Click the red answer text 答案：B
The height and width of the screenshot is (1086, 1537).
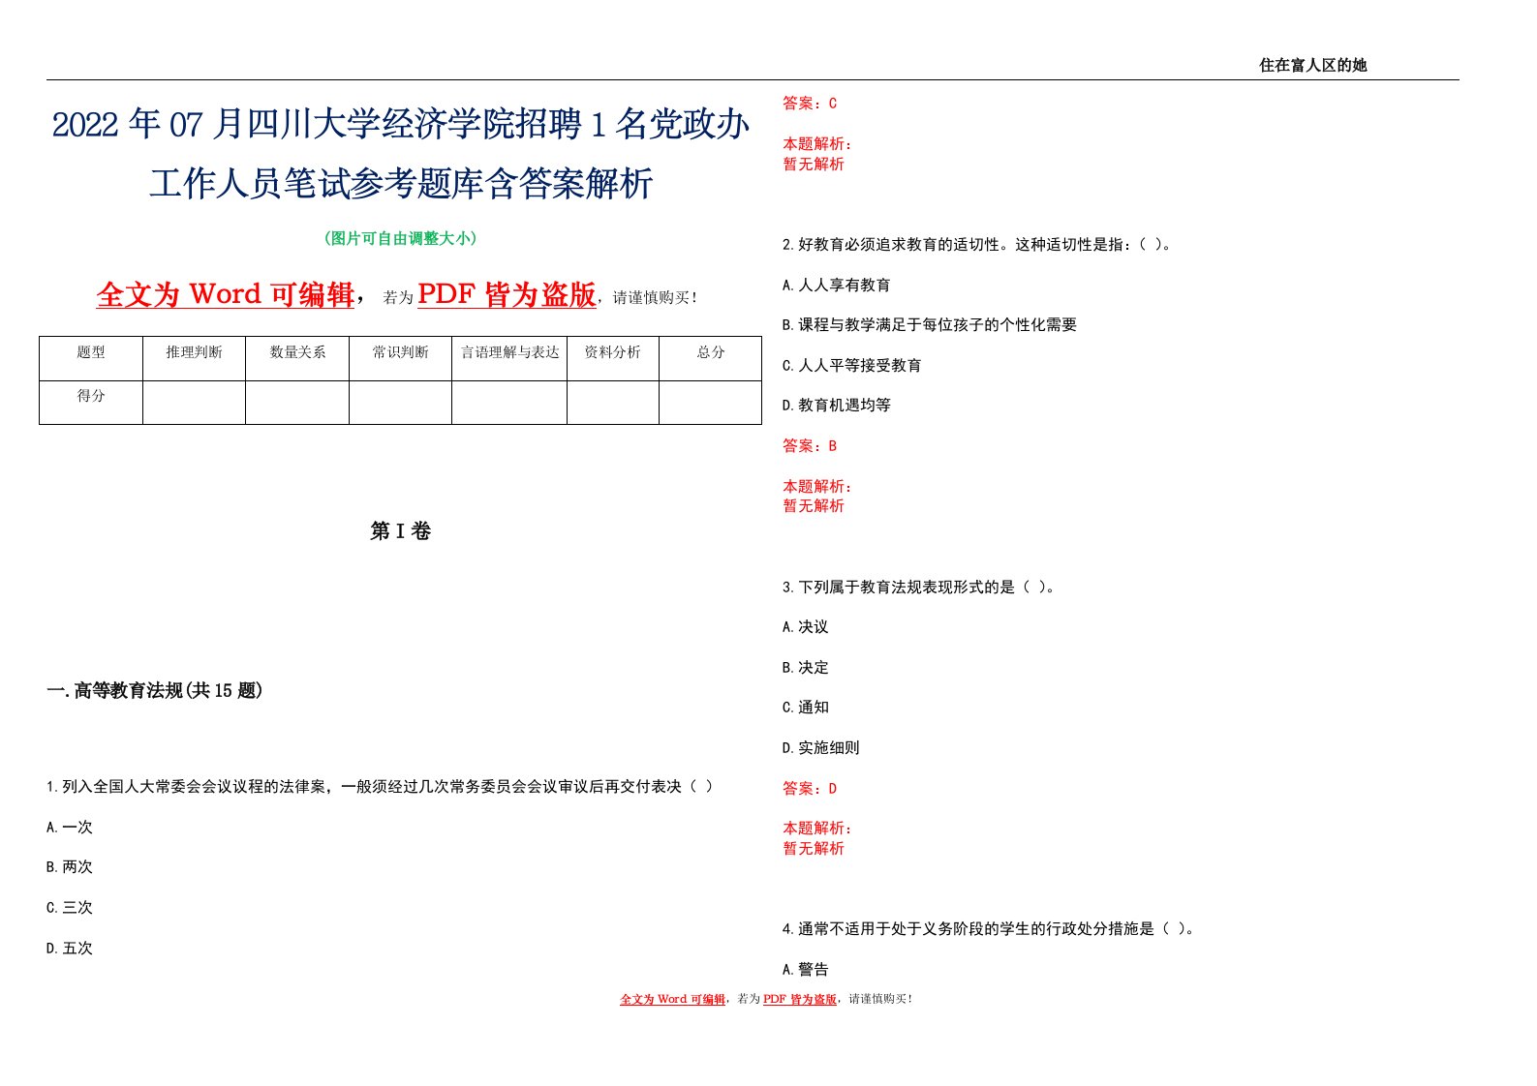[810, 446]
